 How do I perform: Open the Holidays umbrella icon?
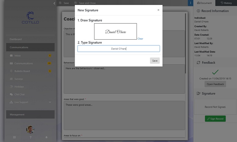point(11,87)
